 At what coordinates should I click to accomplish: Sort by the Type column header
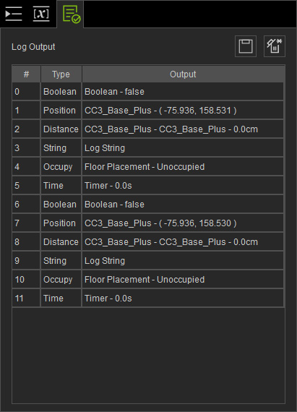click(x=61, y=74)
